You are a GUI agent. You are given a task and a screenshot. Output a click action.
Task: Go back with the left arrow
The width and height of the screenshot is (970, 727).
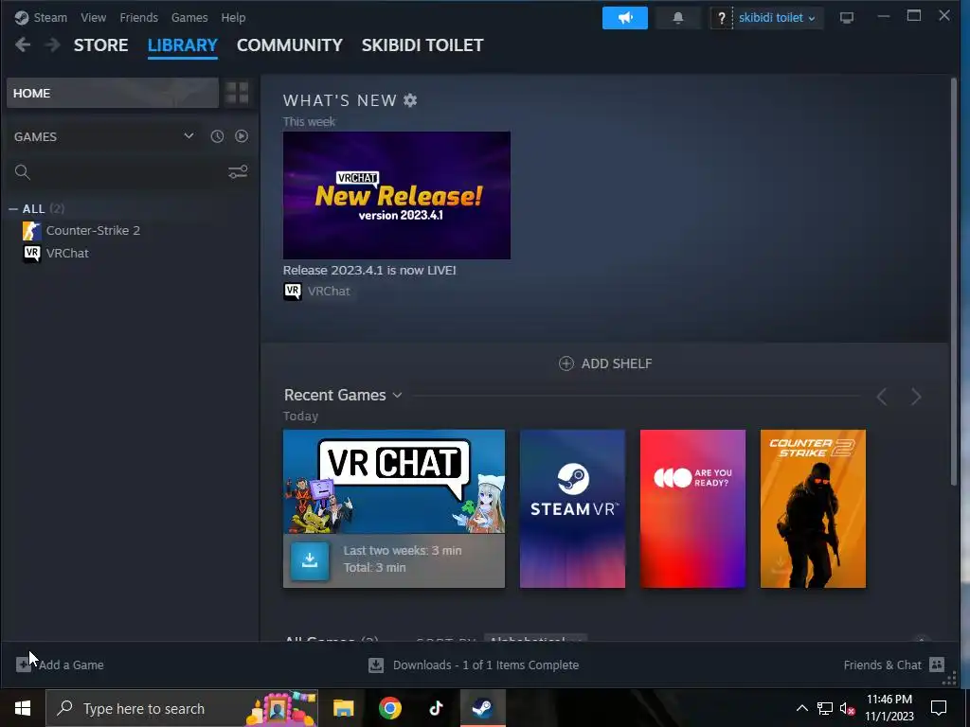pos(23,44)
